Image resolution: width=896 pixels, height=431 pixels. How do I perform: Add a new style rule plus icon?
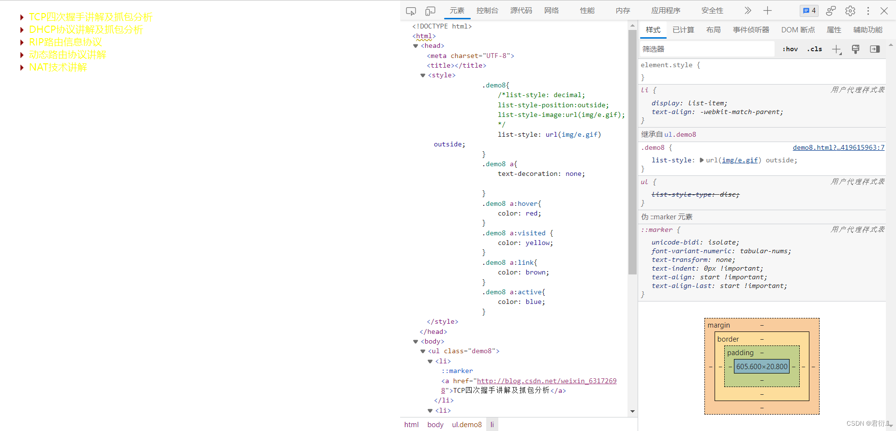pos(836,49)
